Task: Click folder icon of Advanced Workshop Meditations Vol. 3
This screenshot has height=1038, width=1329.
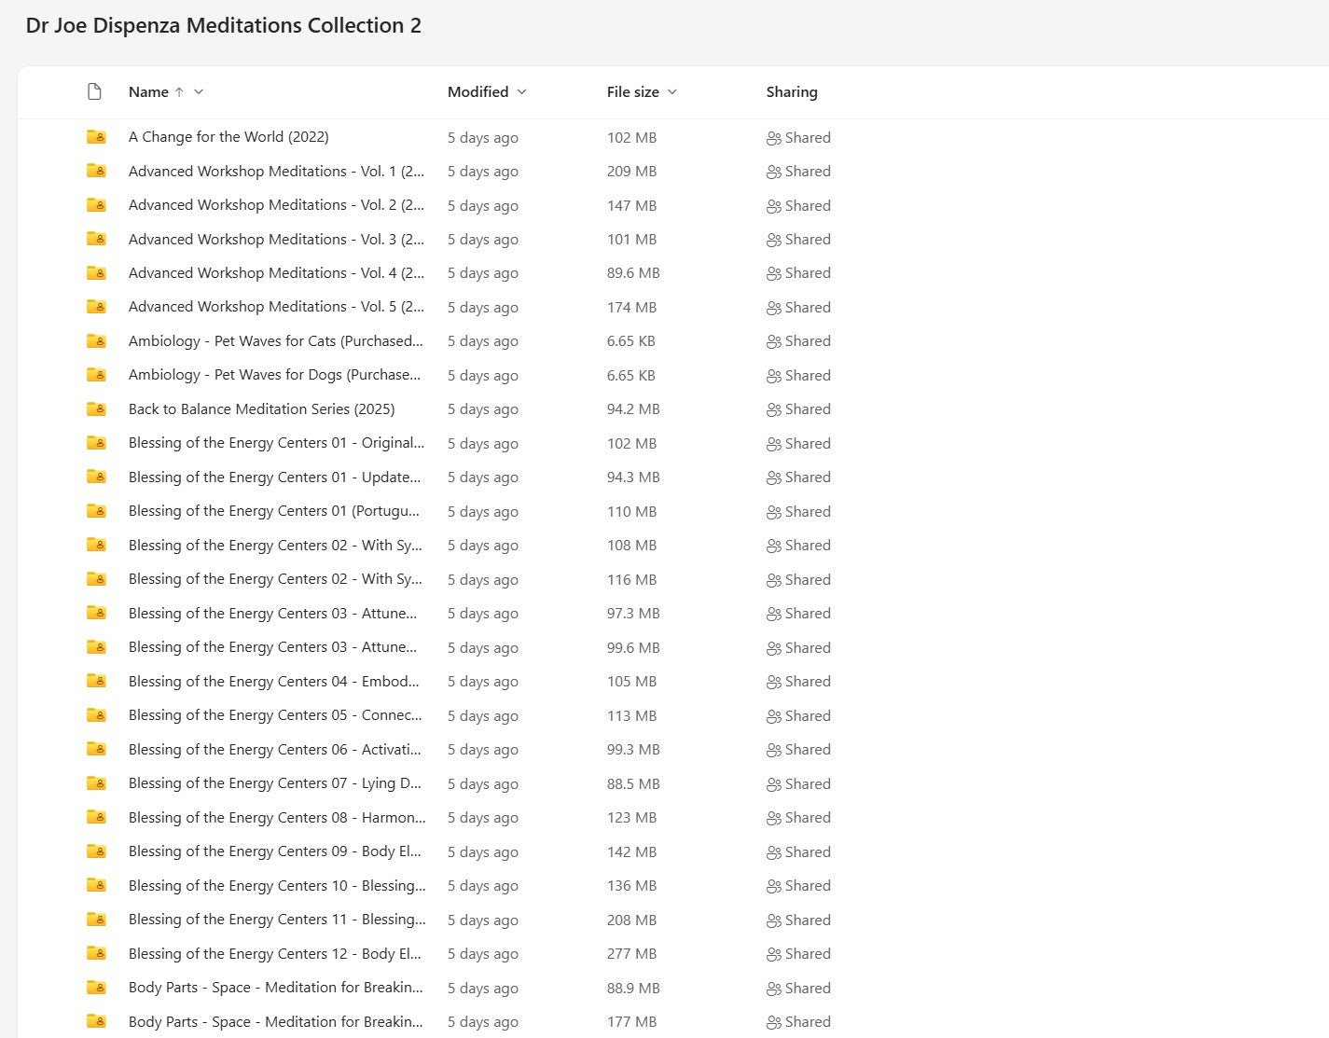Action: click(x=96, y=239)
